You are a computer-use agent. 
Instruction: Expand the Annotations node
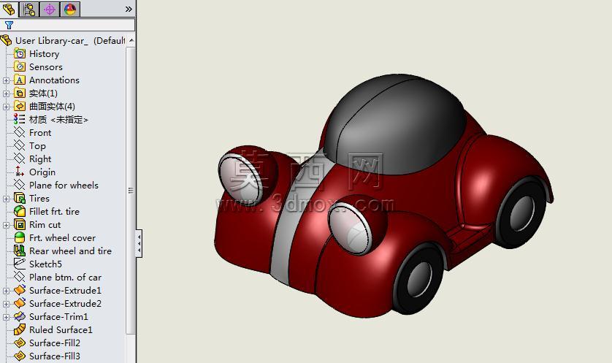[x=6, y=80]
